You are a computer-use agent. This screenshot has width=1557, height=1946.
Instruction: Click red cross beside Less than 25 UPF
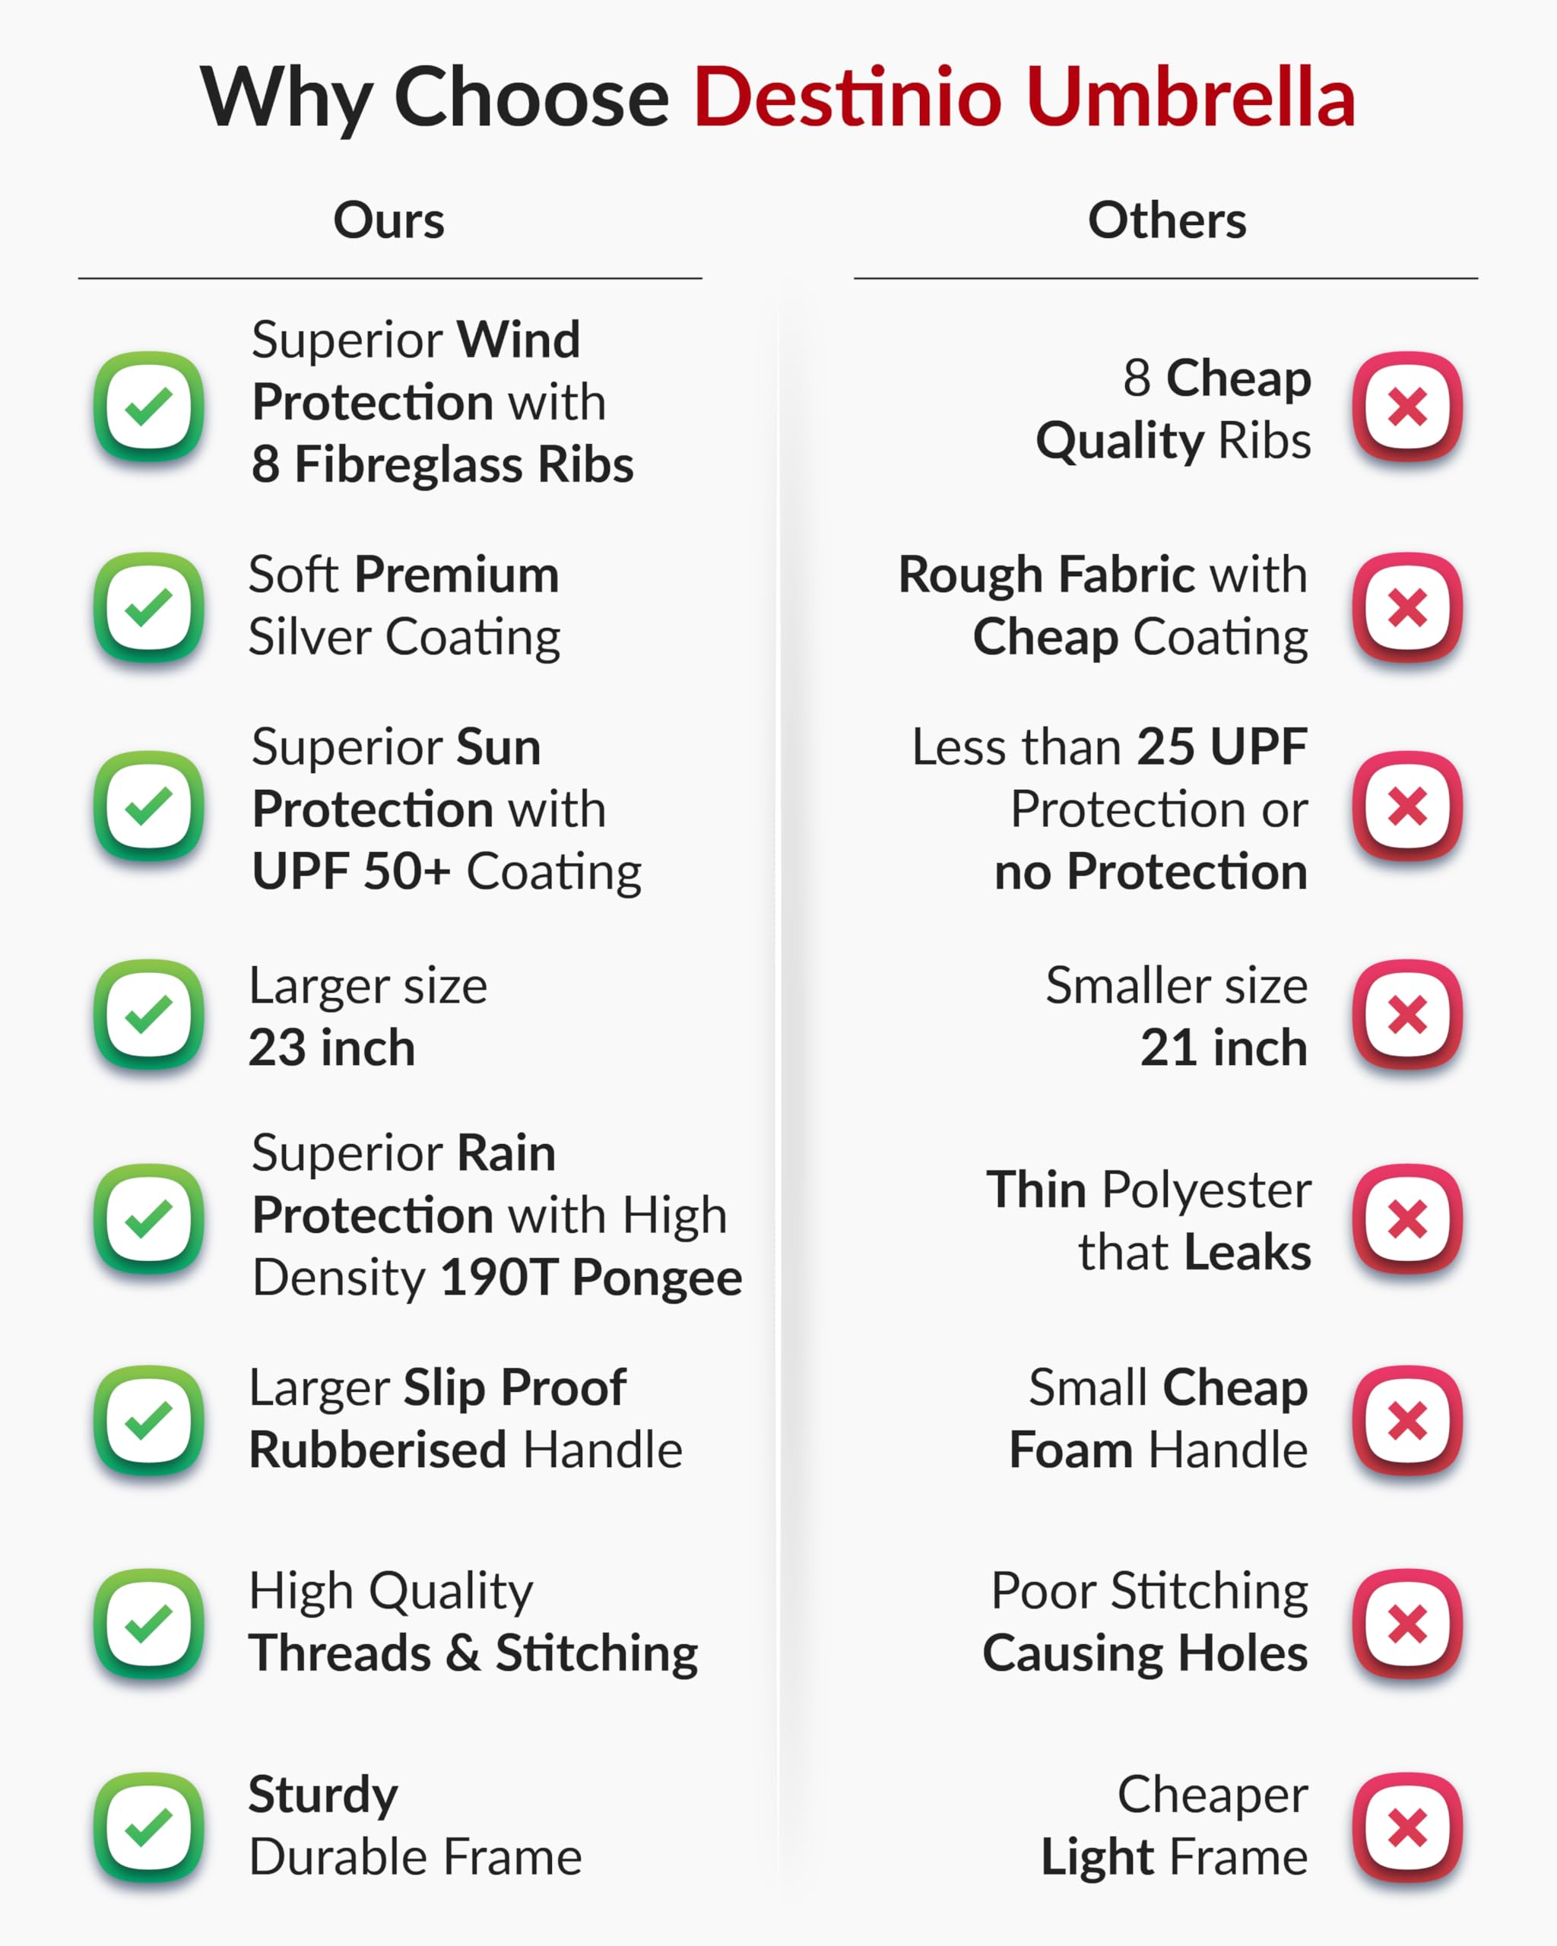click(x=1407, y=805)
